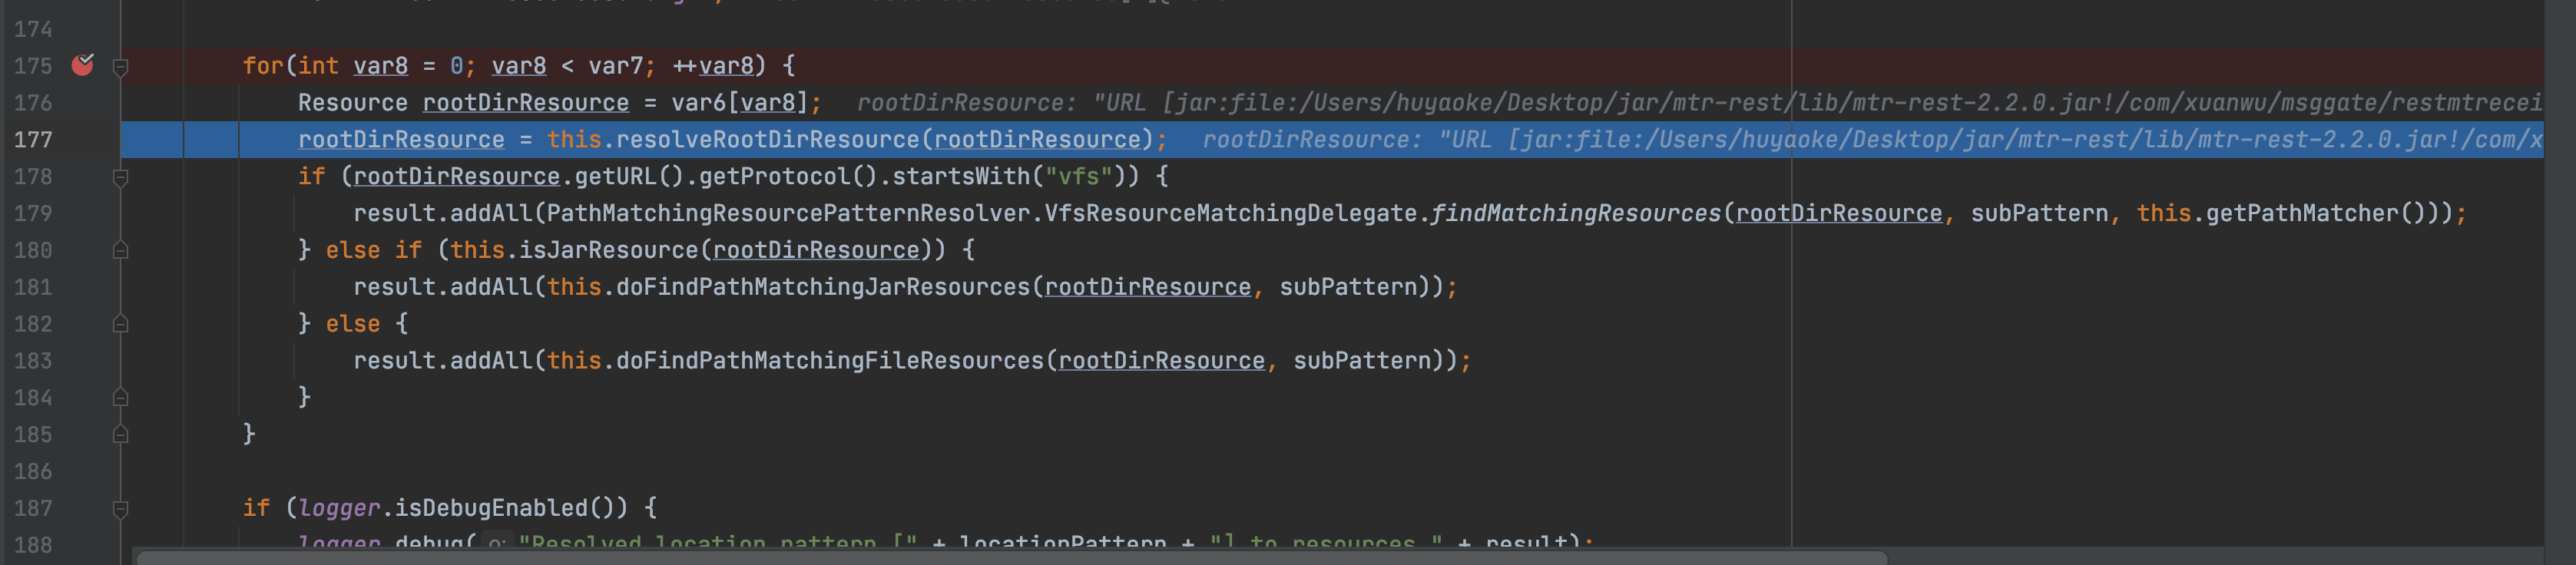The height and width of the screenshot is (565, 2576).
Task: Click the inline debug value on line 176
Action: coord(1699,103)
